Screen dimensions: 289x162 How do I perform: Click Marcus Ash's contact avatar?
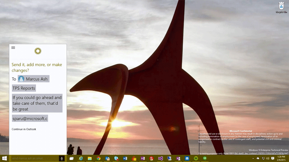pyautogui.click(x=21, y=79)
